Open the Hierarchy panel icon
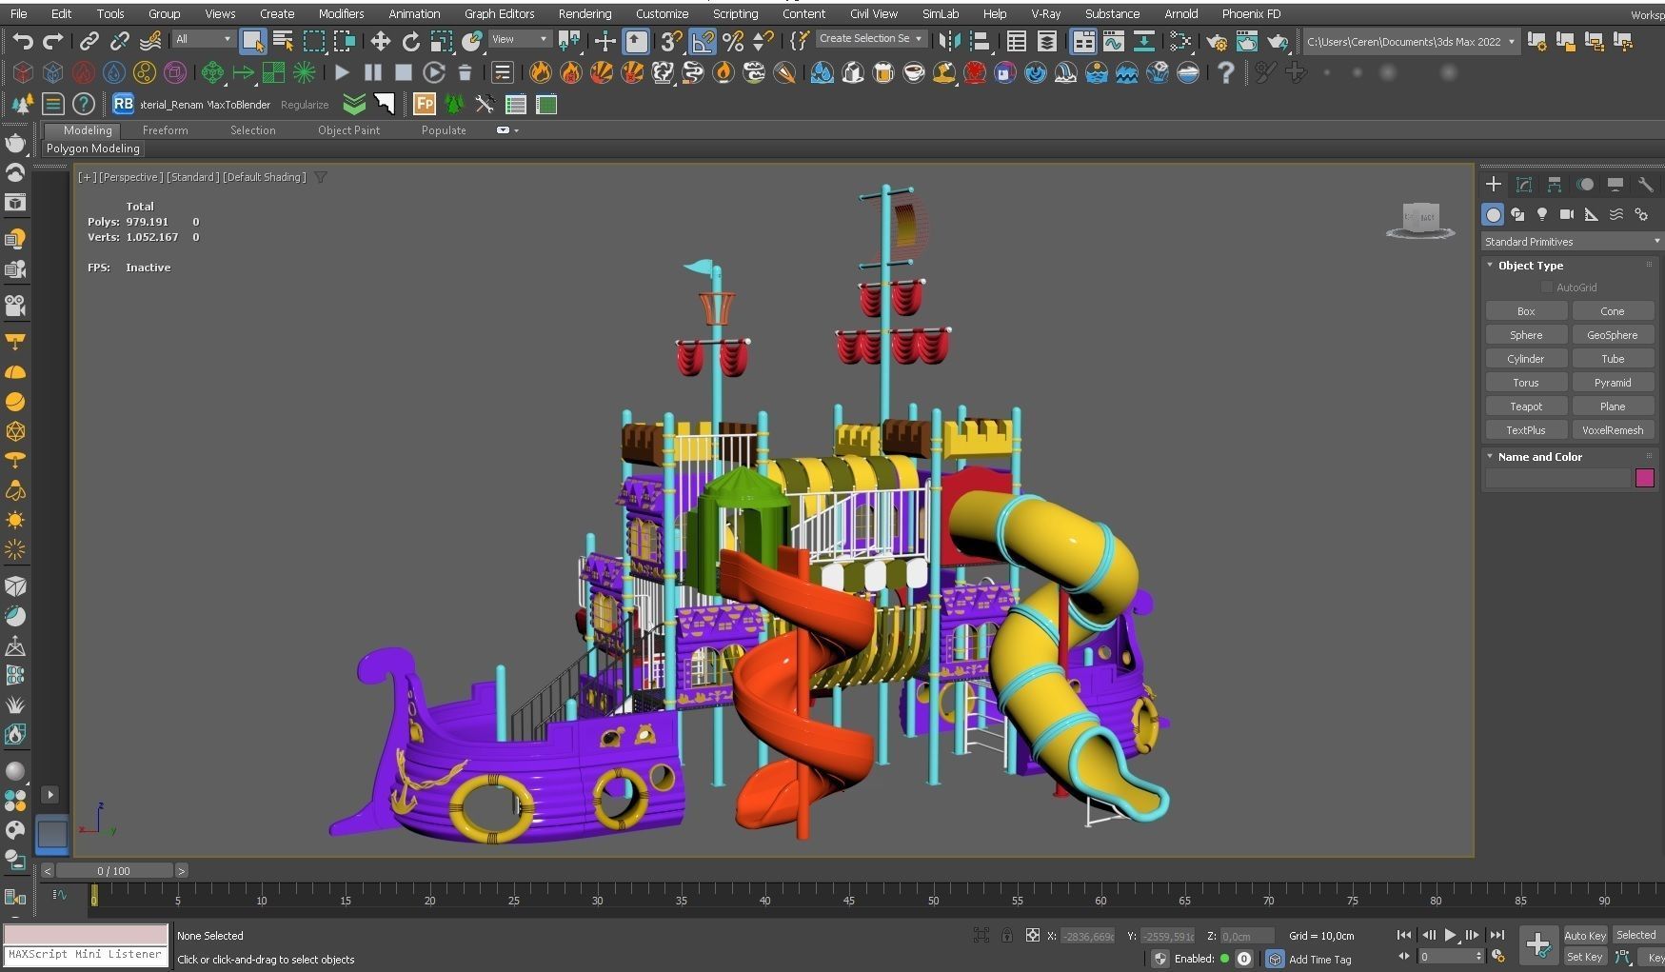 click(1554, 184)
